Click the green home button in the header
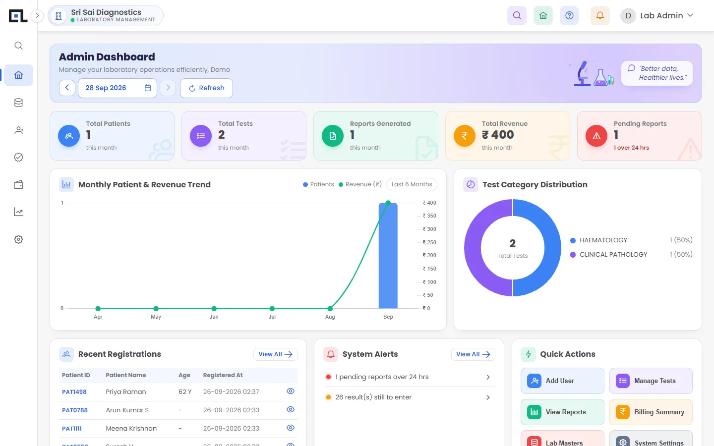This screenshot has height=446, width=714. [x=543, y=15]
